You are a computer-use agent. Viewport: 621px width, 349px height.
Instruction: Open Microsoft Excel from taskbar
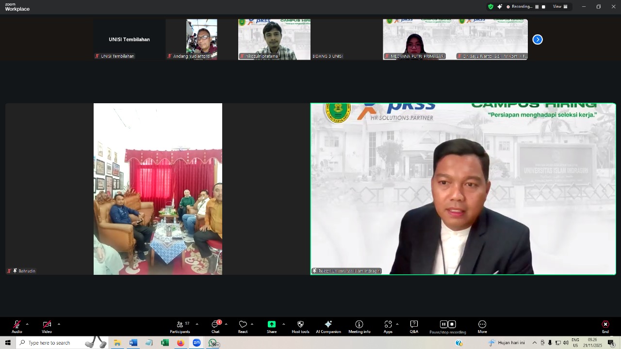165,343
